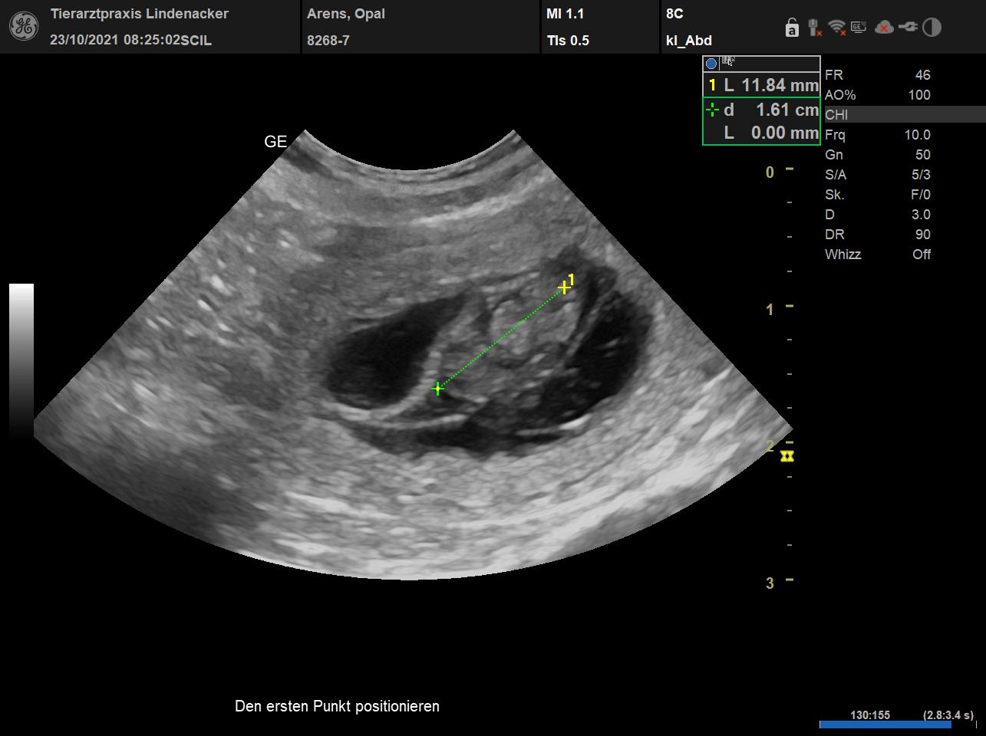Click the Frq 10.0 frequency parameter
This screenshot has width=986, height=736.
click(x=877, y=135)
